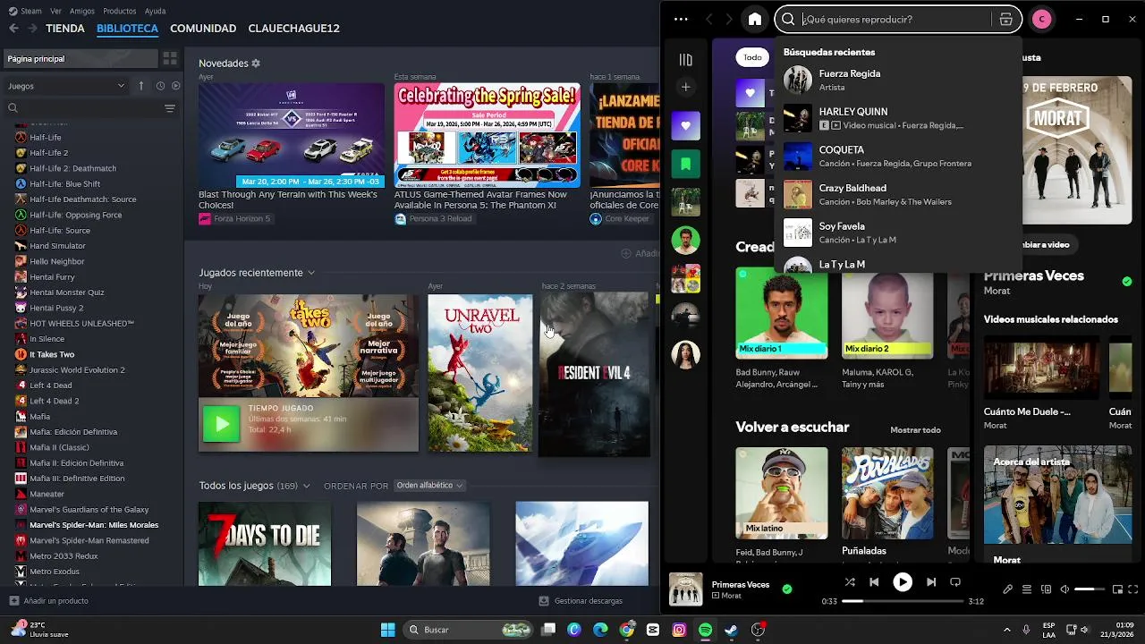Viewport: 1145px width, 644px height.
Task: Select 'Half-Life 2' in game list
Action: [x=48, y=153]
